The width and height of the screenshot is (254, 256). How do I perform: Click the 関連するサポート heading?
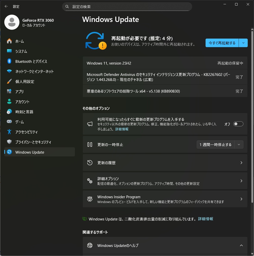95,232
